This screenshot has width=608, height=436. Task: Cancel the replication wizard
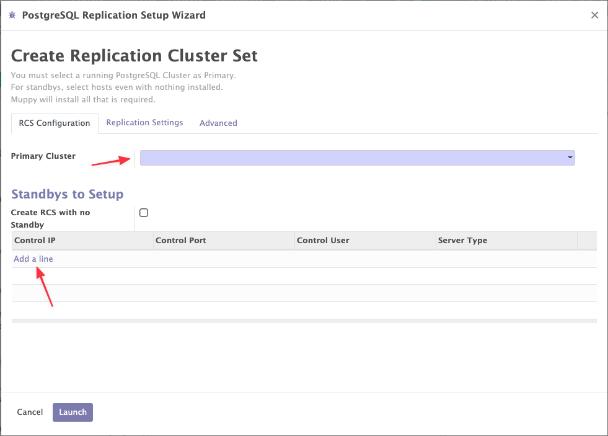pyautogui.click(x=30, y=412)
